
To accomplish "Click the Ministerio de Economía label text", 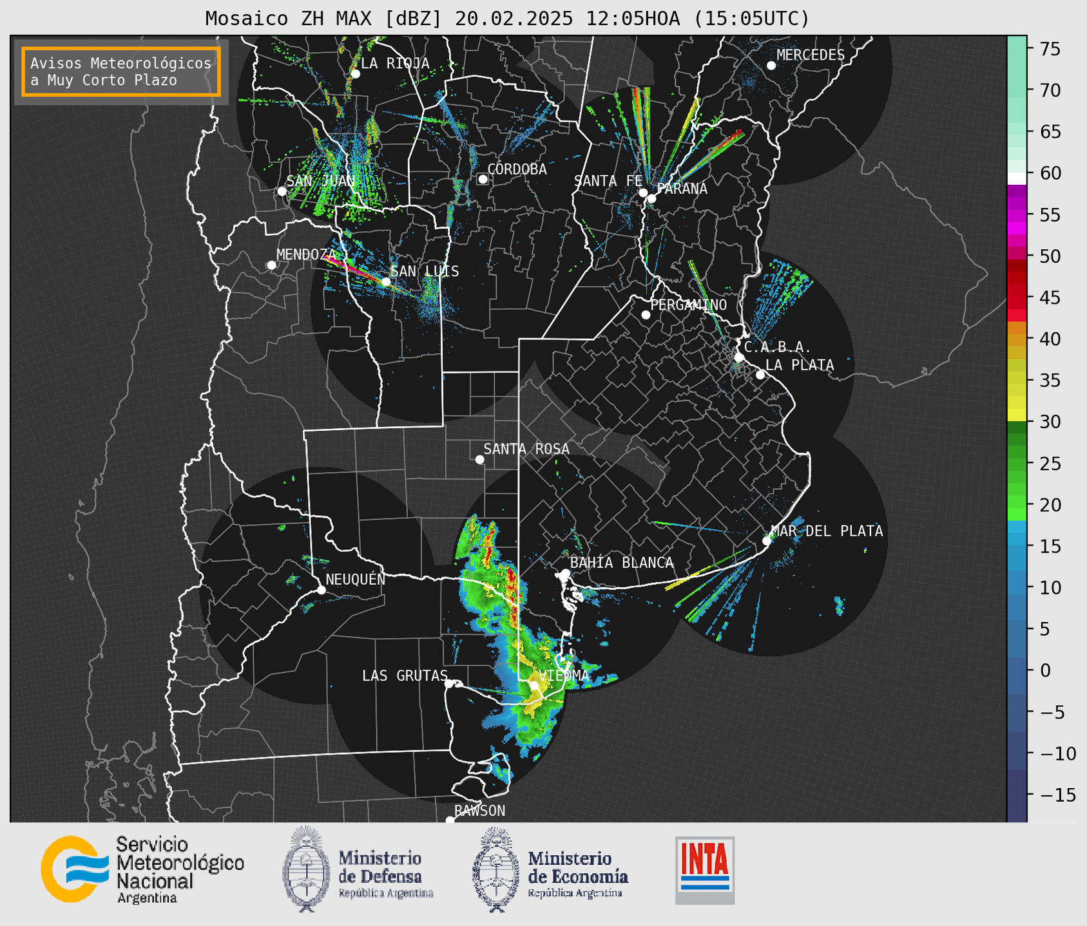I will pos(578,875).
